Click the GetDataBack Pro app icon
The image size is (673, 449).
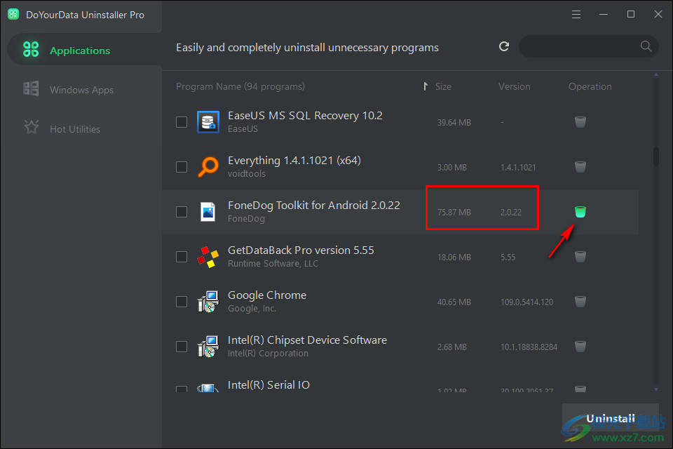[208, 257]
